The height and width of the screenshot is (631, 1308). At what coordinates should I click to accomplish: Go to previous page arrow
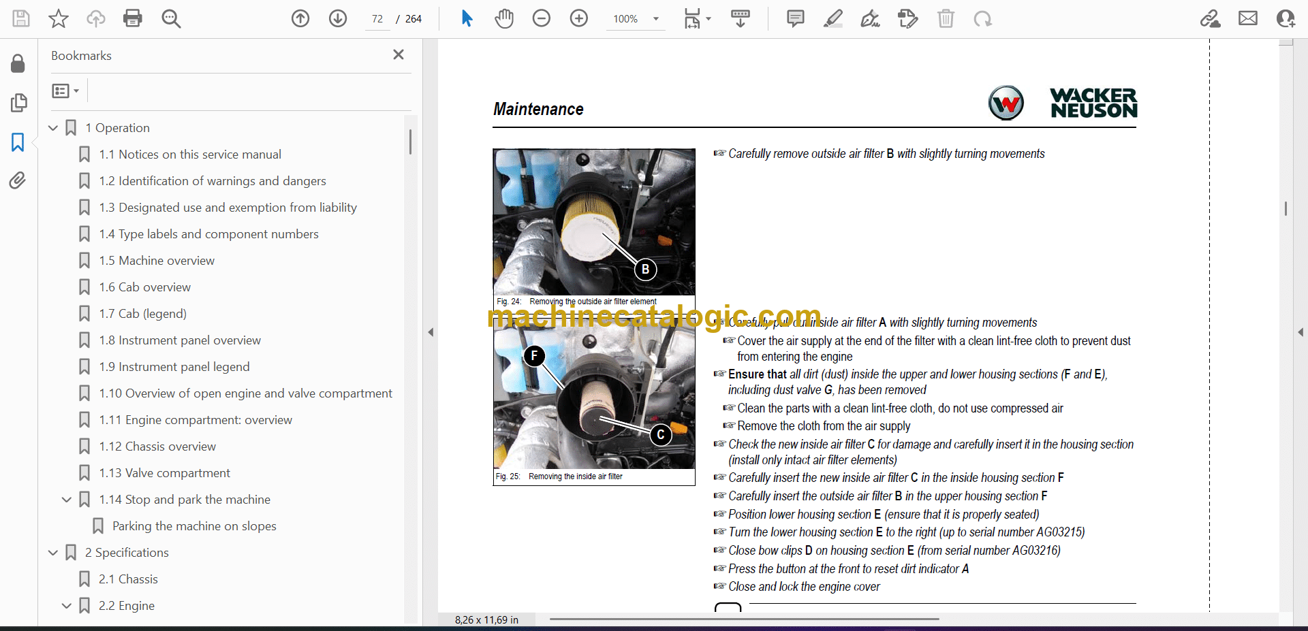[x=300, y=18]
